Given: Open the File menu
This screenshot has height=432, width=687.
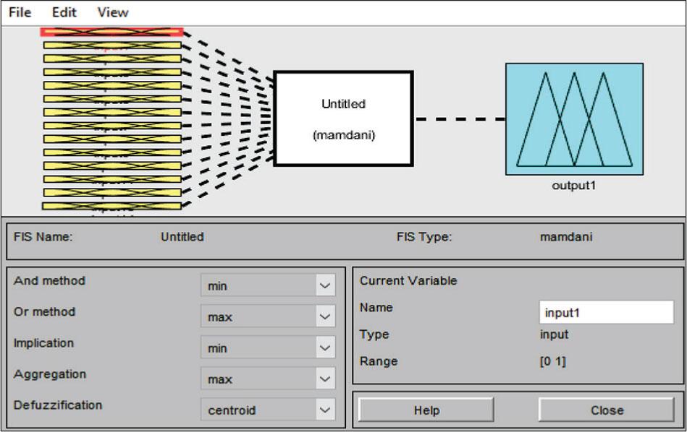Looking at the screenshot, I should 20,12.
